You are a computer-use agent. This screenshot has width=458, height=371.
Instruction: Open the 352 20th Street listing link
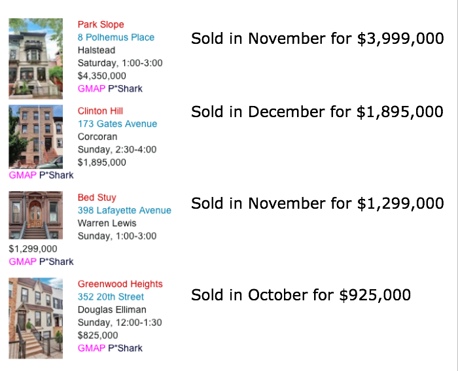click(x=111, y=297)
